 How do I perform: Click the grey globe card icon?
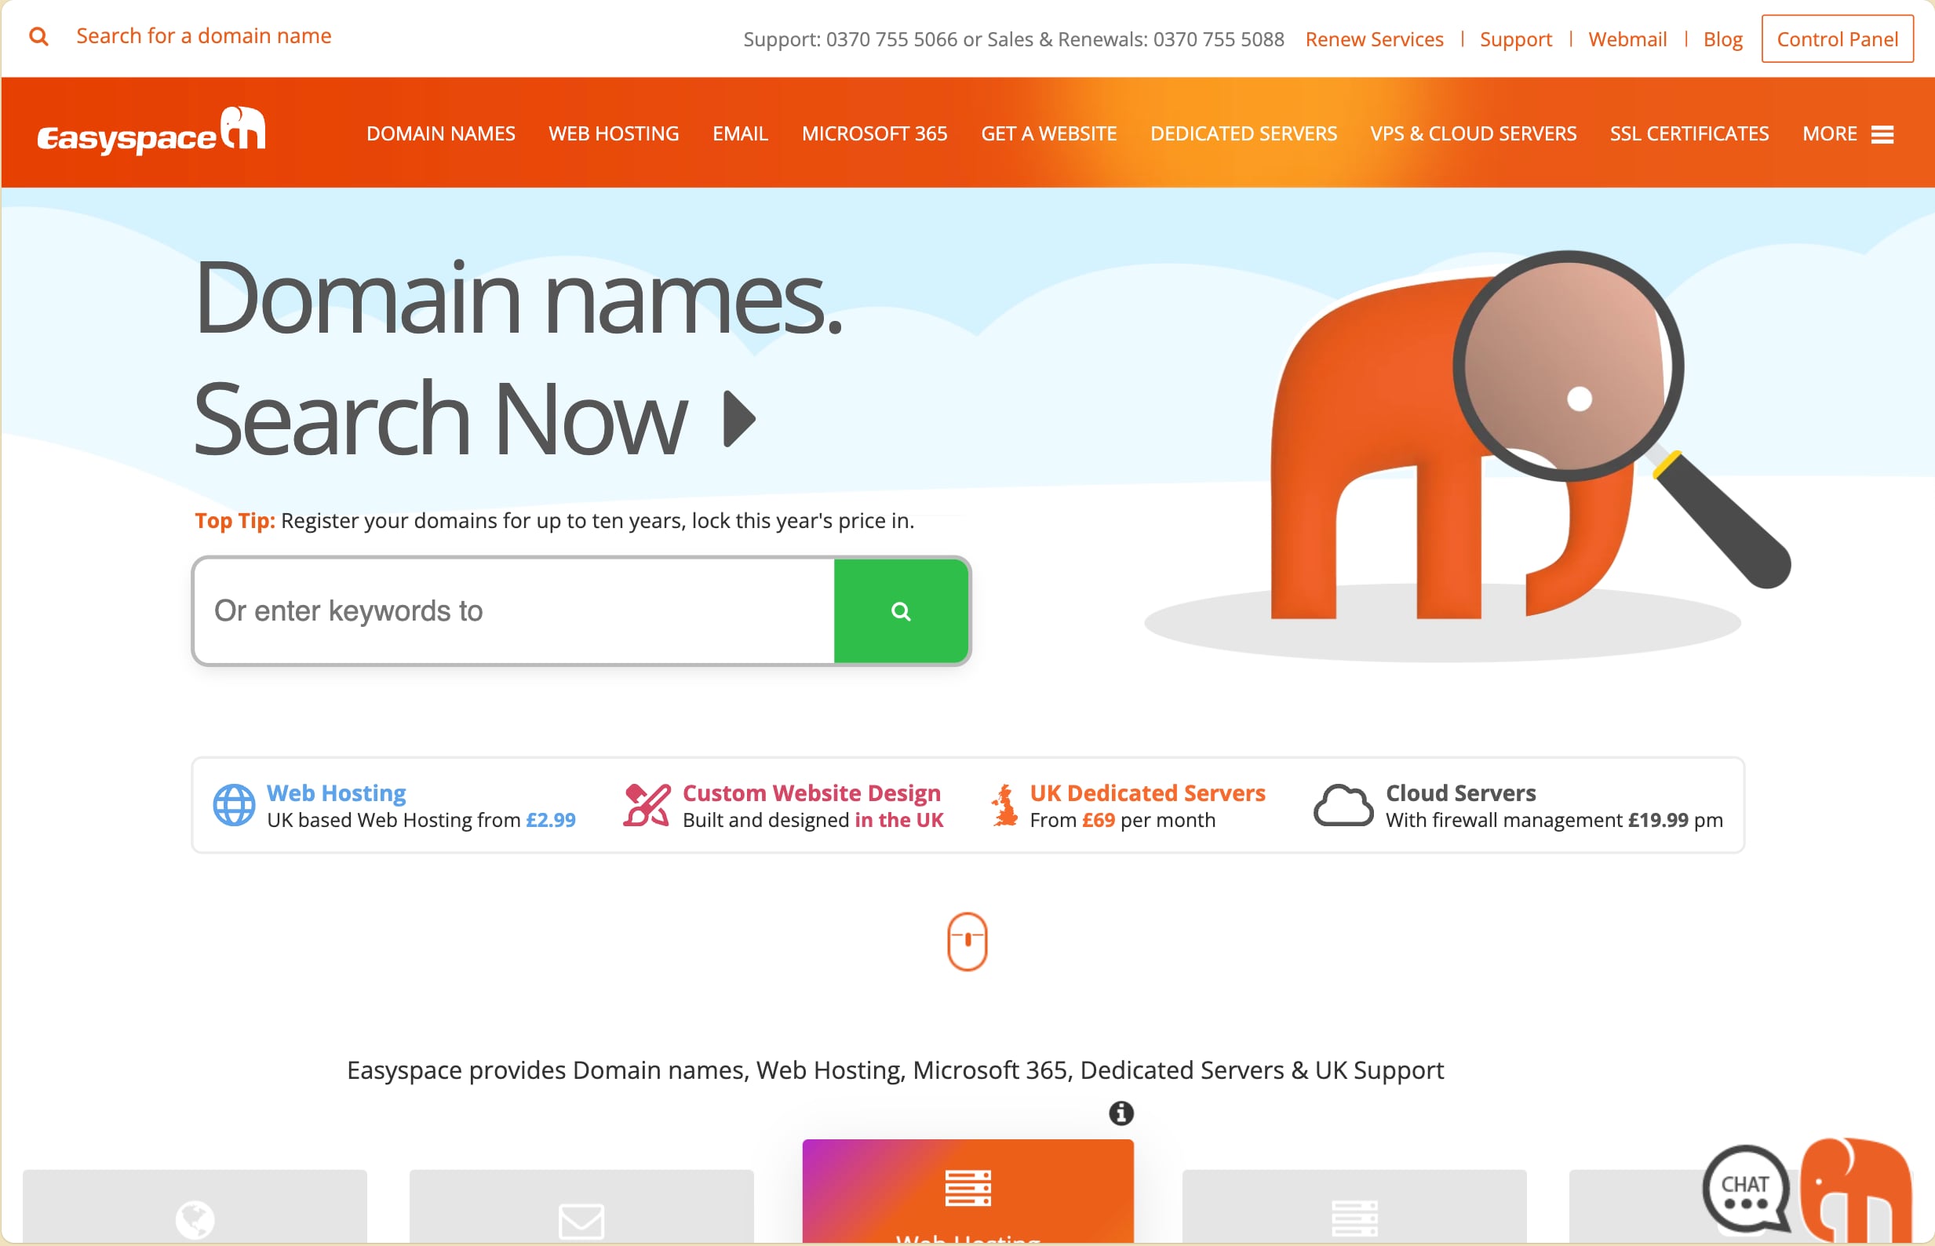pyautogui.click(x=195, y=1219)
